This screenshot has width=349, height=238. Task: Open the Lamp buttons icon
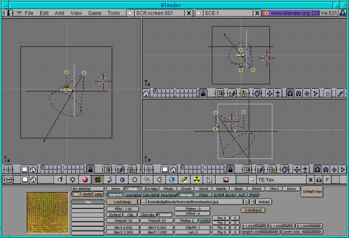72,180
